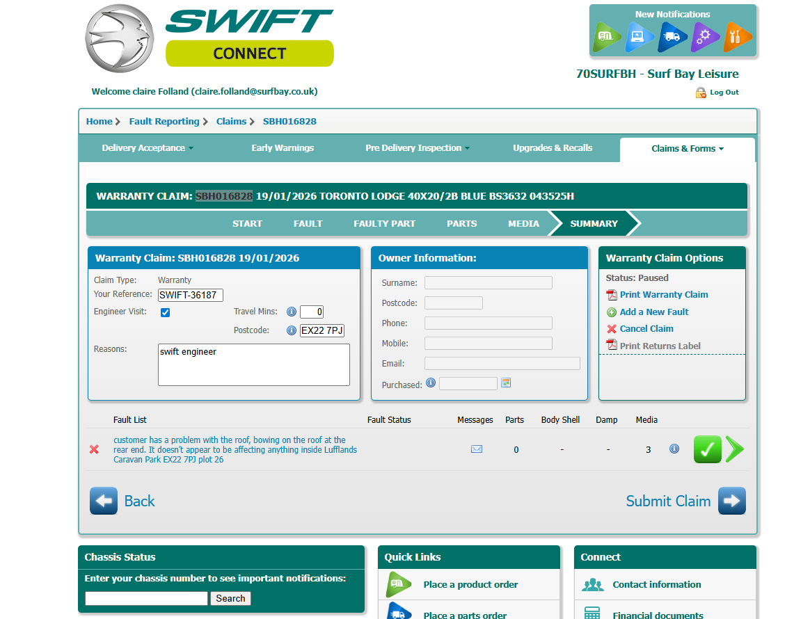Go to the START step
Screen dimensions: 794x619
(x=247, y=224)
